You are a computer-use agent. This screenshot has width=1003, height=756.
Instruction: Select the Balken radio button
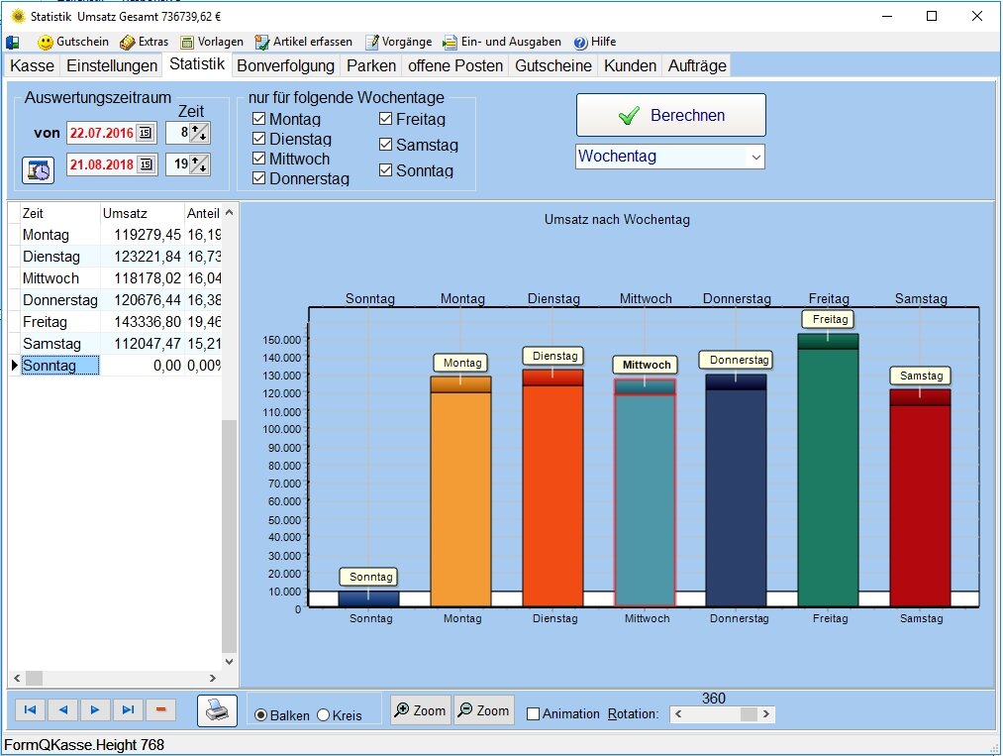click(261, 715)
